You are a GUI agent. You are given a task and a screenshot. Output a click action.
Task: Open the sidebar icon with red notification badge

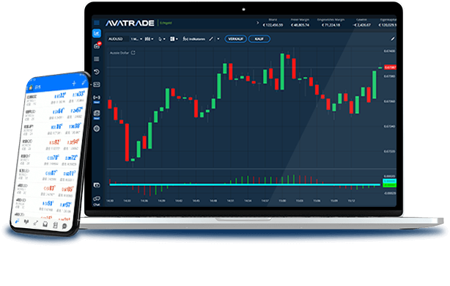[x=97, y=46]
